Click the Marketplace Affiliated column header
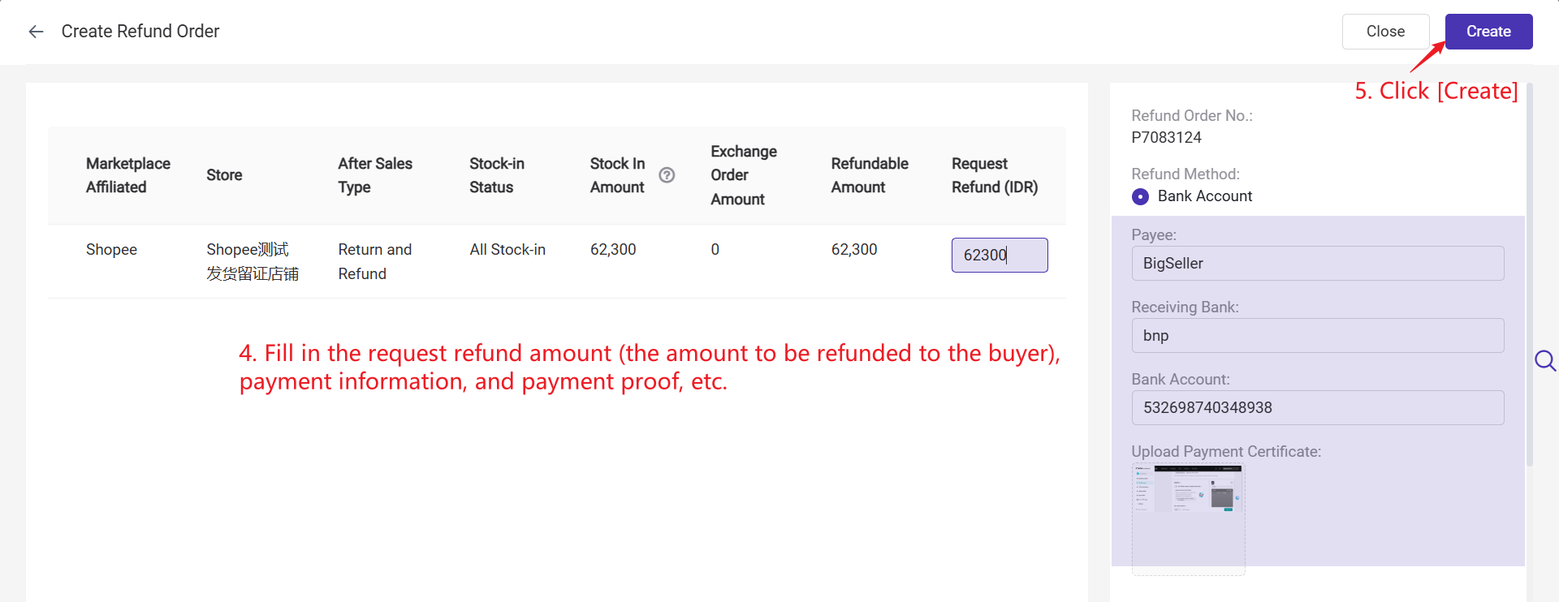Screen dimensions: 1559x602 point(128,175)
